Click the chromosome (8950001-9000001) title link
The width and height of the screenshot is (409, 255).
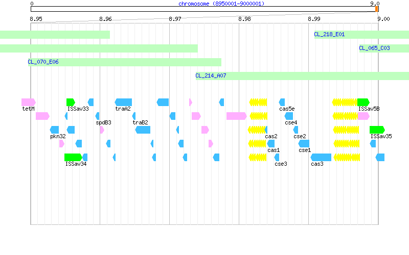tap(221, 4)
